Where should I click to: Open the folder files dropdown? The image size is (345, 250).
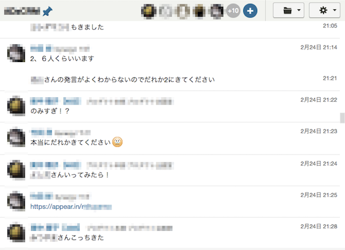(289, 10)
